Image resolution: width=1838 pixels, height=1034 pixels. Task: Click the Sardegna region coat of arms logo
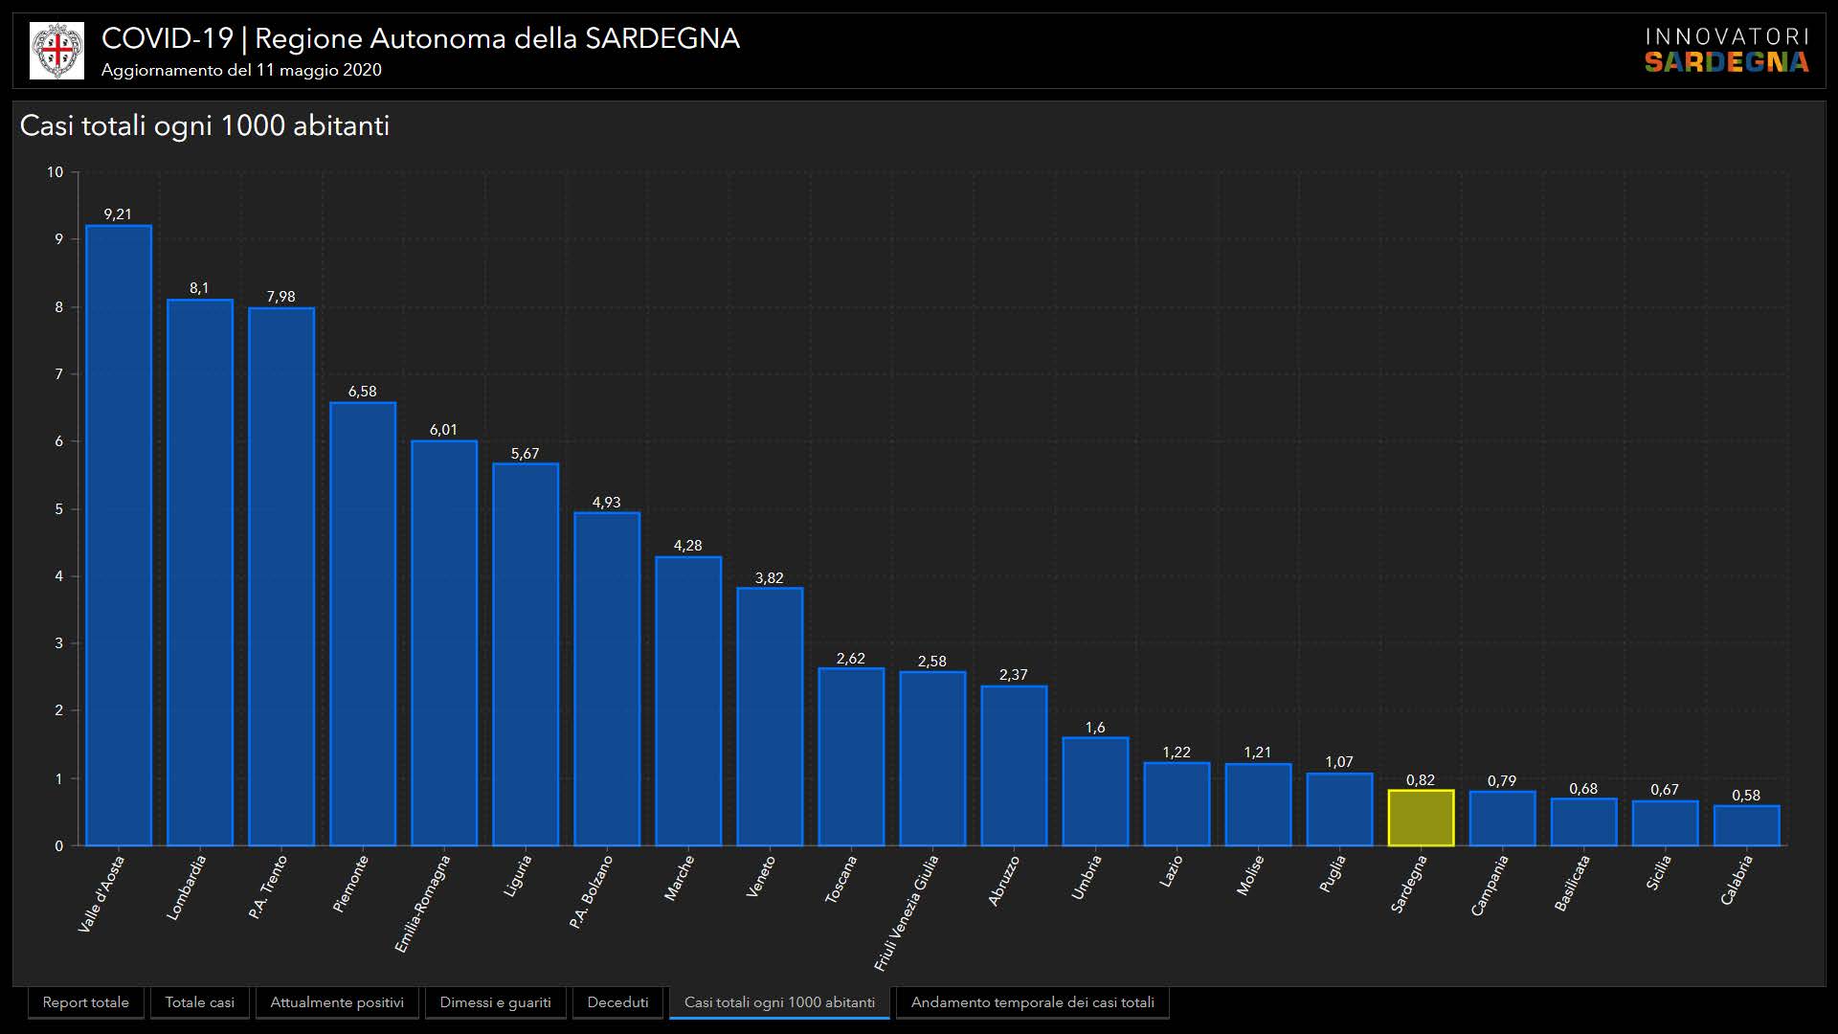[56, 51]
